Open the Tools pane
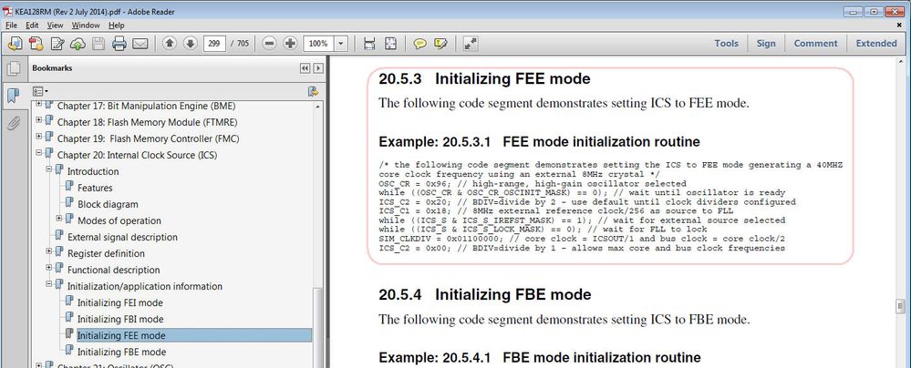The height and width of the screenshot is (368, 911). click(x=726, y=43)
